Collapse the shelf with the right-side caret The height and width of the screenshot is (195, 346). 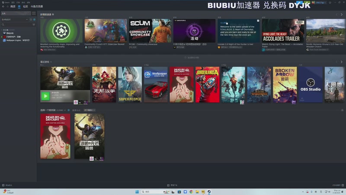[342, 110]
